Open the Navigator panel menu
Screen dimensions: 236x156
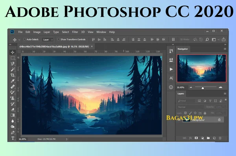point(225,49)
